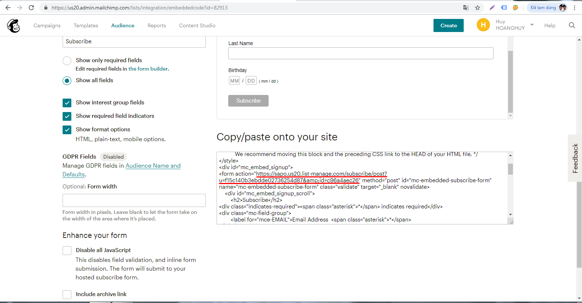Select Show all fields radio

[67, 81]
